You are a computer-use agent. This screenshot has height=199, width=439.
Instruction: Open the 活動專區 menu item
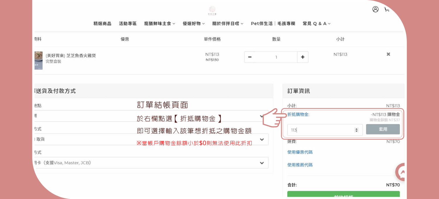coord(128,24)
